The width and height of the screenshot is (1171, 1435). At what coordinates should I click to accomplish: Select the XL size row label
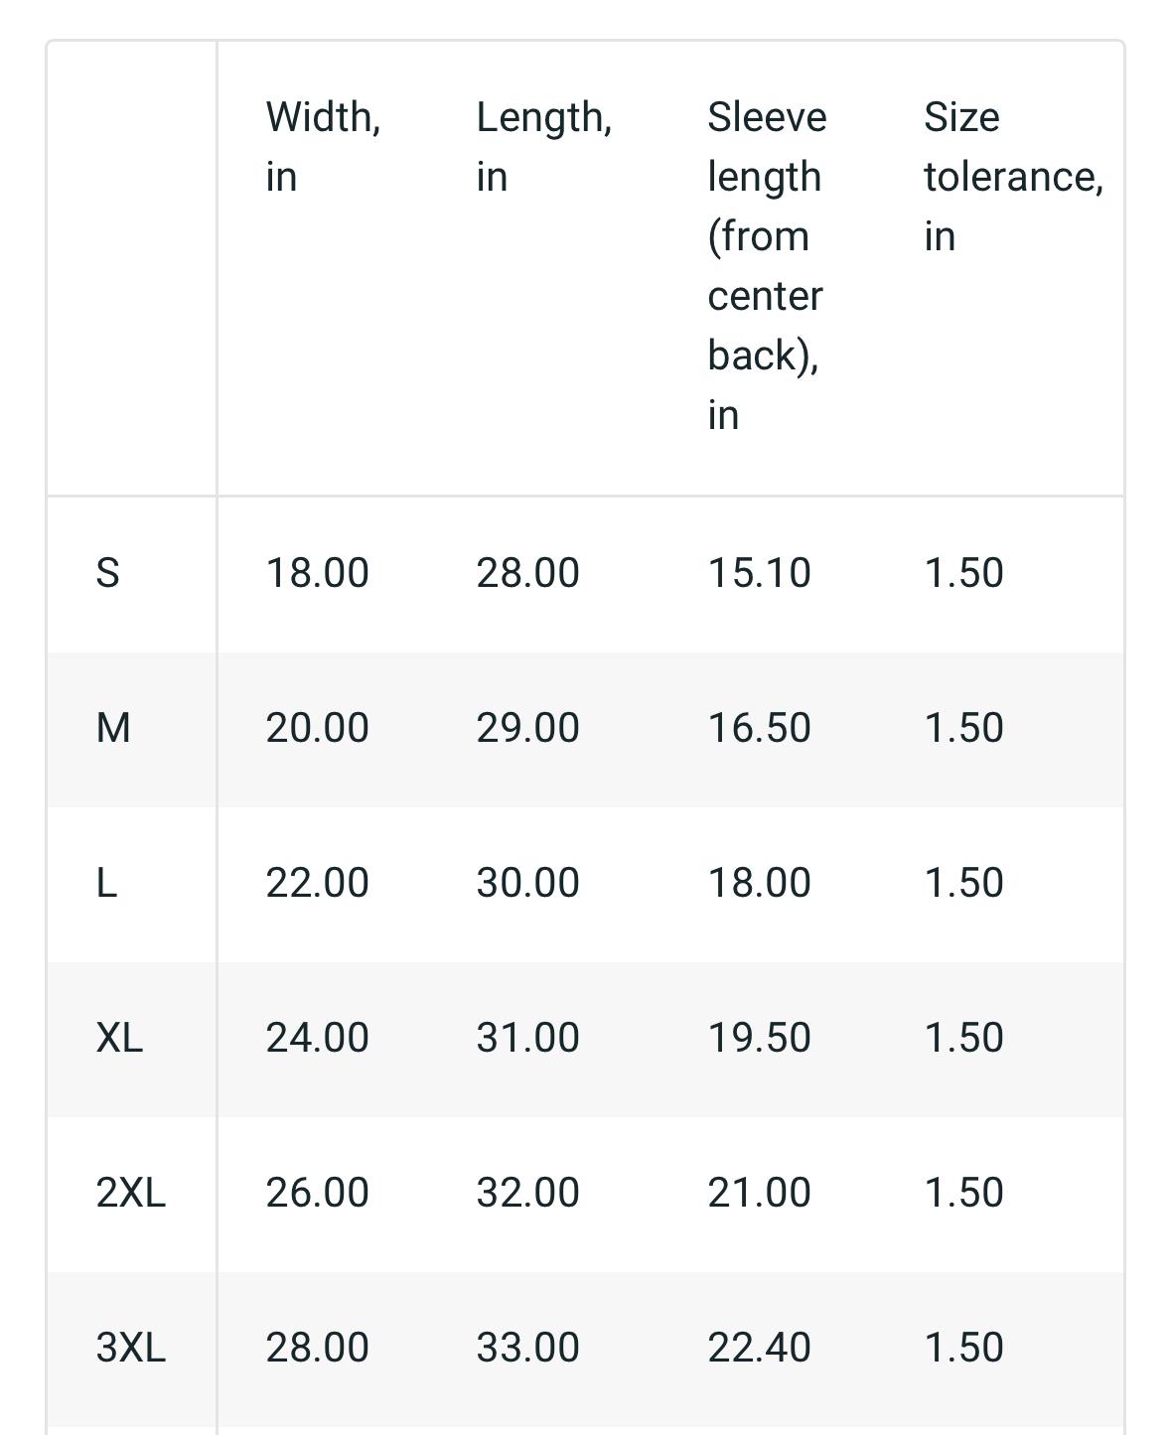119,1038
